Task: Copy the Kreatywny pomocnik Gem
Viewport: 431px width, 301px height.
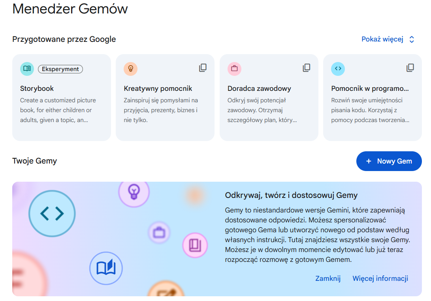Action: pos(203,68)
